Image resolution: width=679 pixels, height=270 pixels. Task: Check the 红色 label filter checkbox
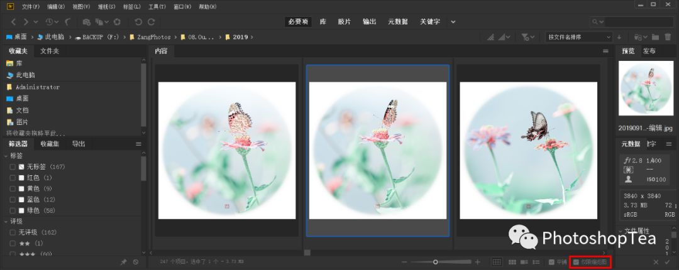coord(13,178)
